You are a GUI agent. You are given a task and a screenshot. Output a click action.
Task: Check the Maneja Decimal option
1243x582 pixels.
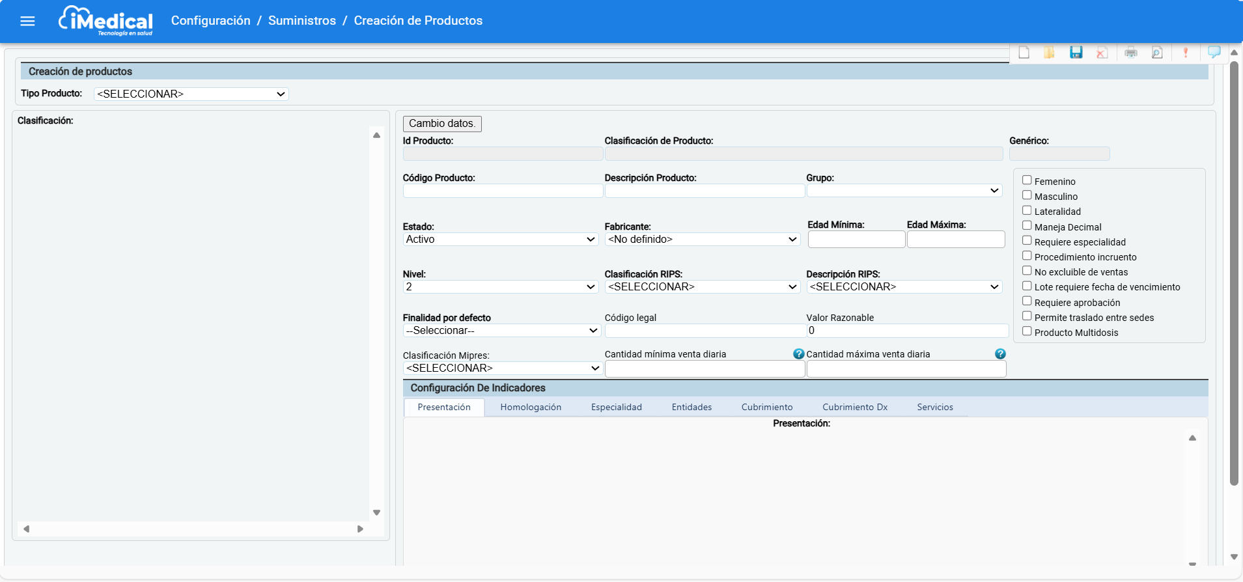[x=1027, y=226]
